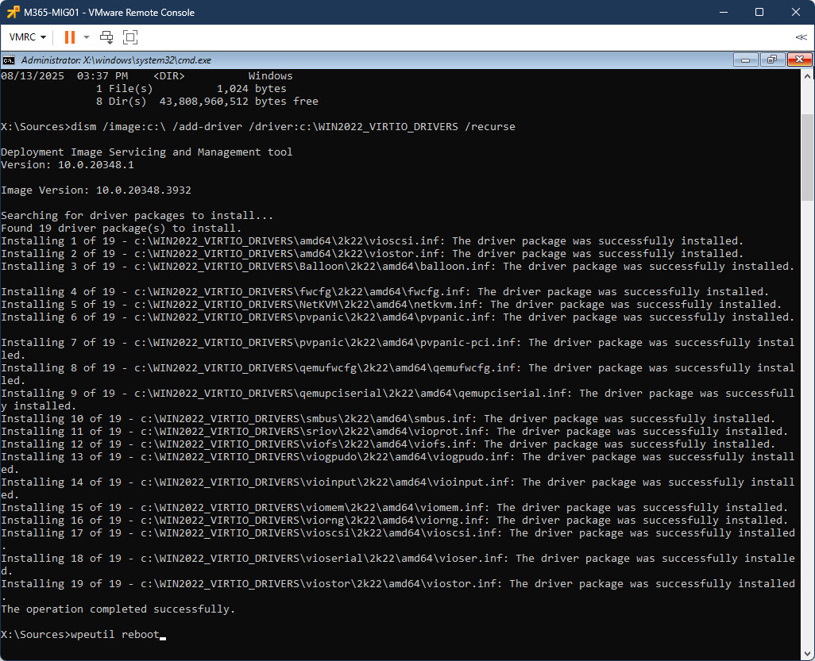815x661 pixels.
Task: Click the 'Installing 16 of 19' viorng.inf line
Action: (x=395, y=521)
